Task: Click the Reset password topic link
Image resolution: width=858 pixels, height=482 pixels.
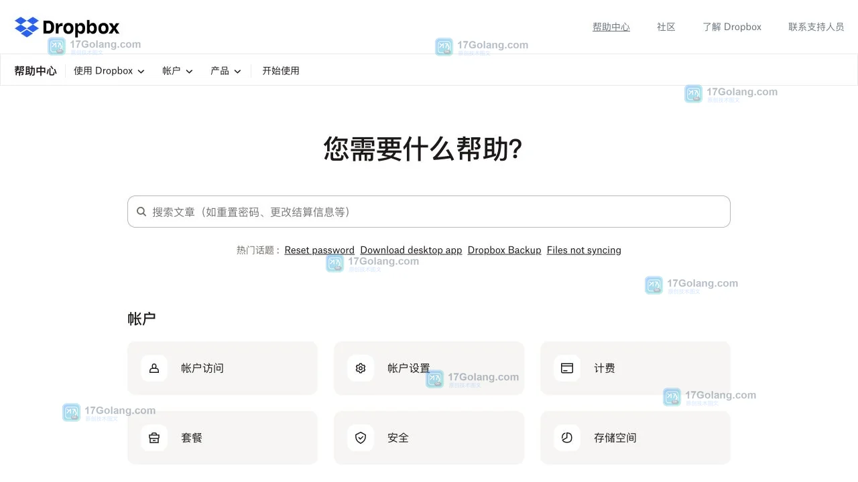Action: 319,250
